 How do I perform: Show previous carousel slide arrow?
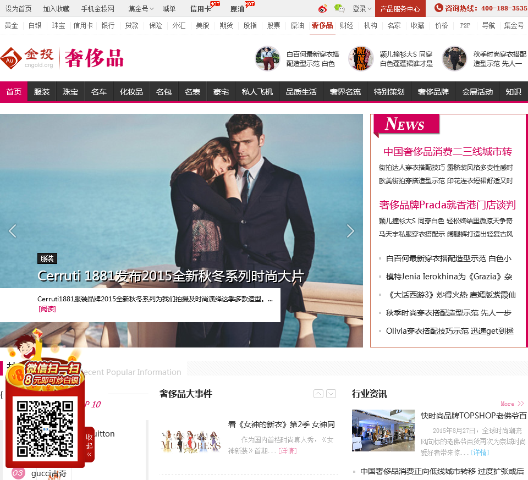point(13,231)
